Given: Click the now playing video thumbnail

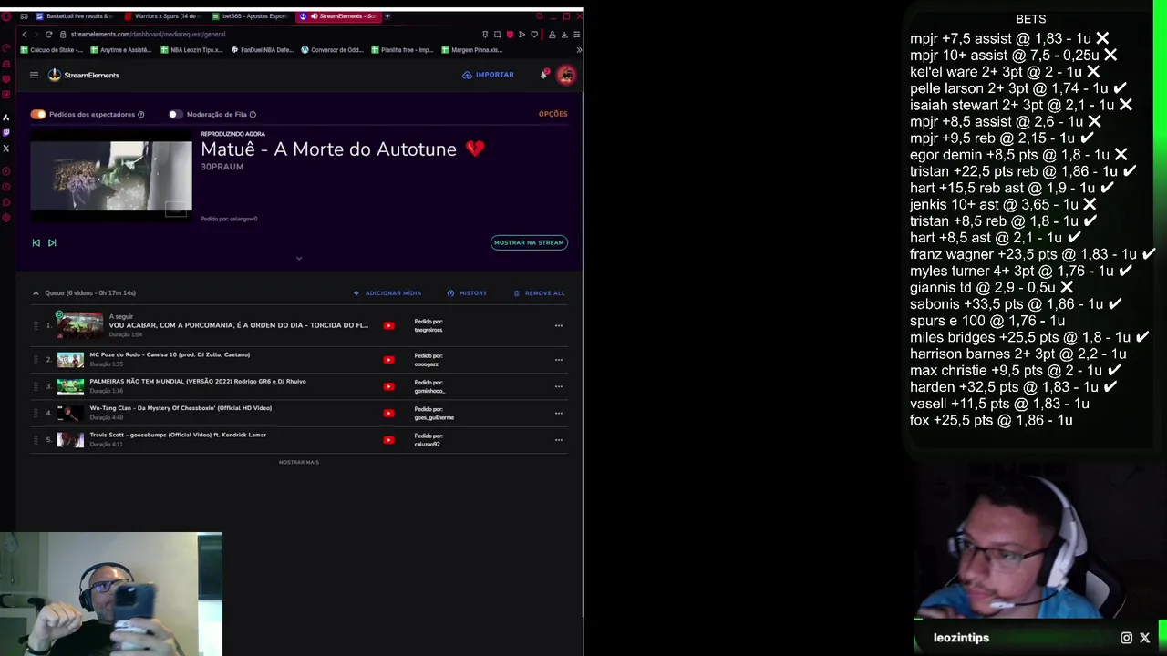Looking at the screenshot, I should (111, 176).
